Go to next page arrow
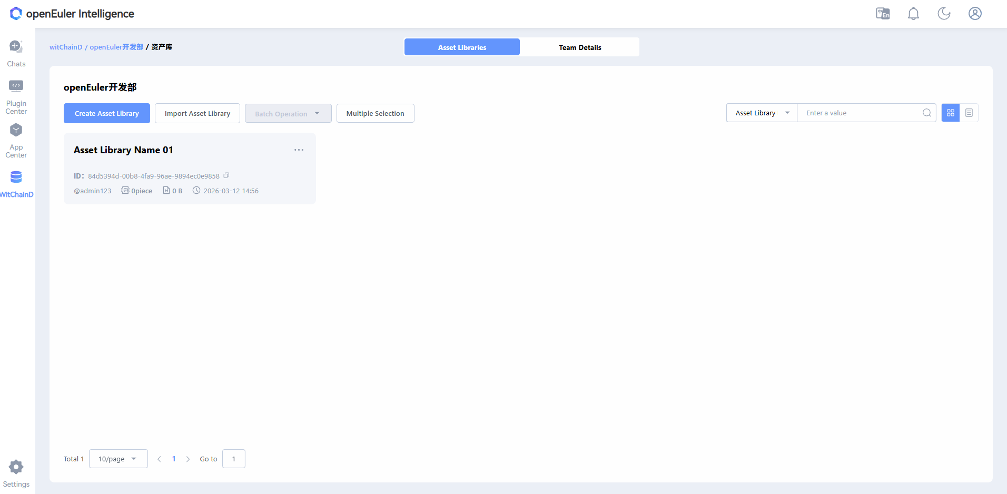1007x494 pixels. [x=188, y=459]
